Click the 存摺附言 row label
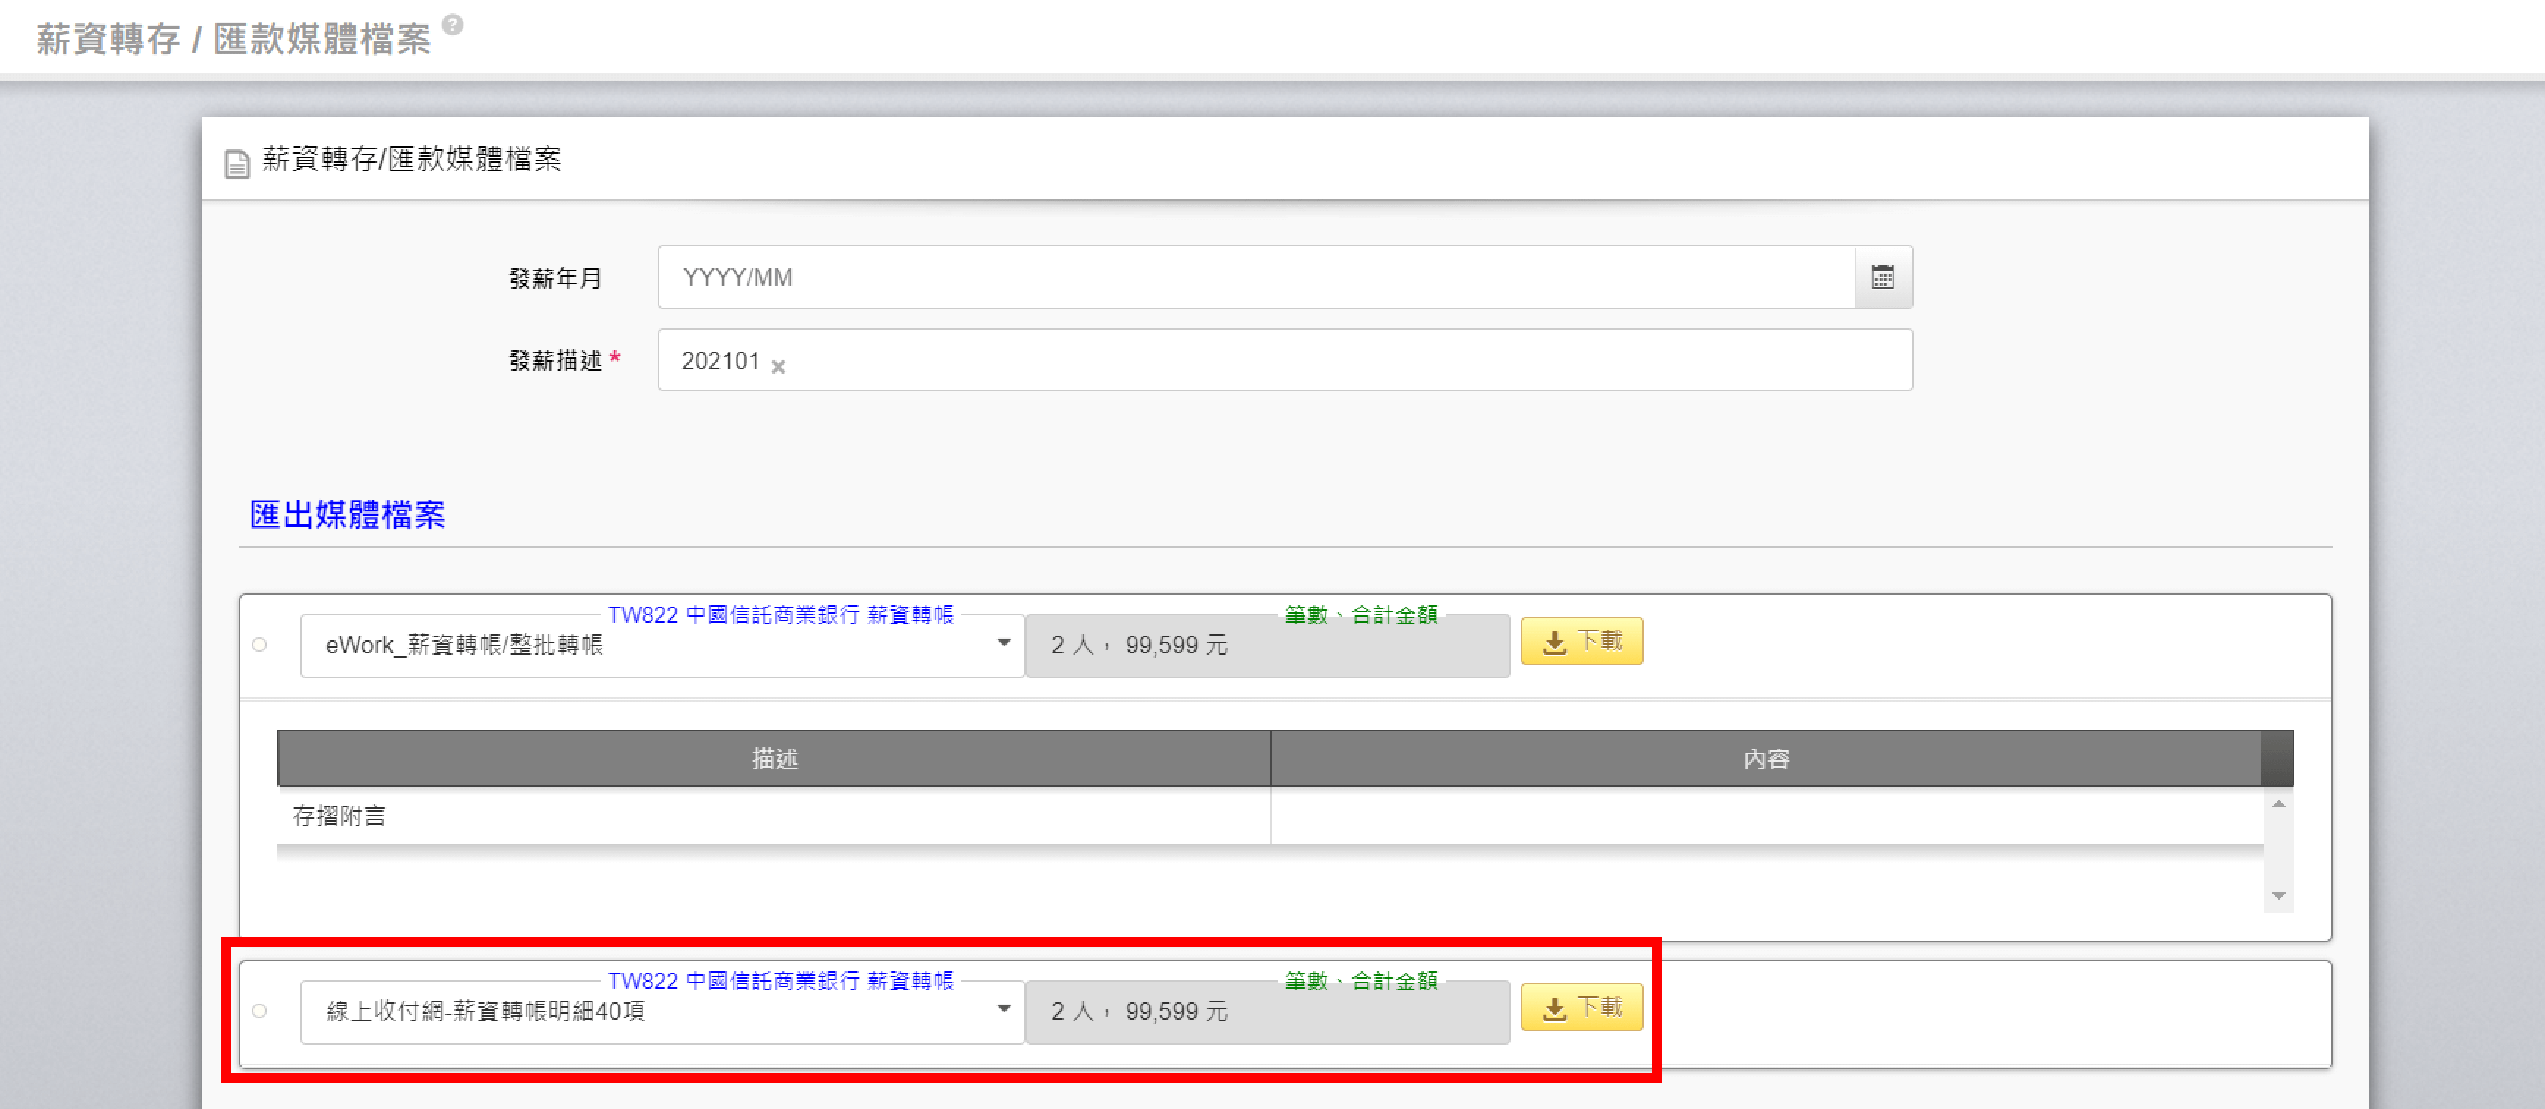This screenshot has width=2545, height=1109. pyautogui.click(x=339, y=816)
